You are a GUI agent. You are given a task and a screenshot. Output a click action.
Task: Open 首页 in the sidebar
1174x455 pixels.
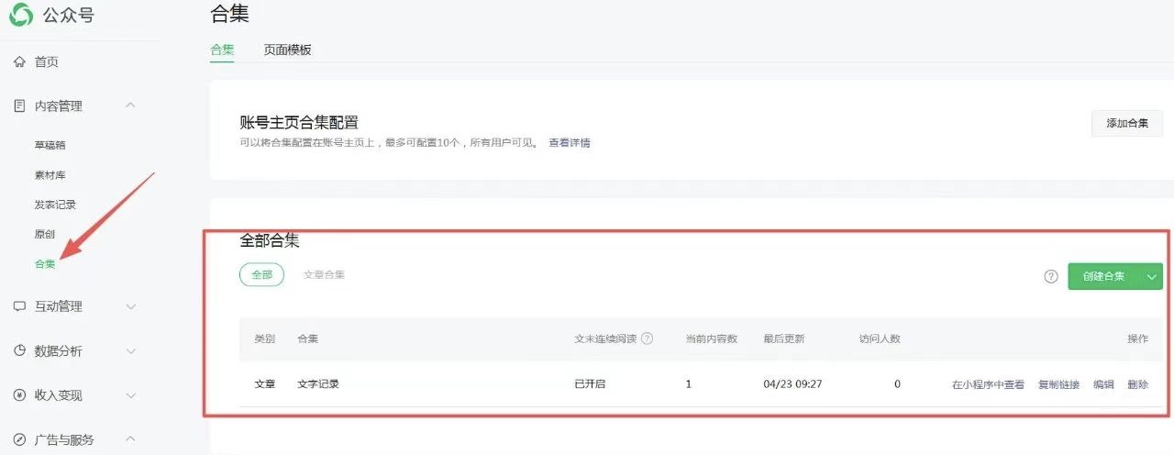tap(47, 62)
